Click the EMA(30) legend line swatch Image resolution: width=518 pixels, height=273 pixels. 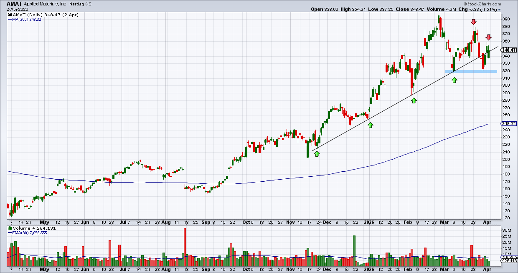[10, 233]
